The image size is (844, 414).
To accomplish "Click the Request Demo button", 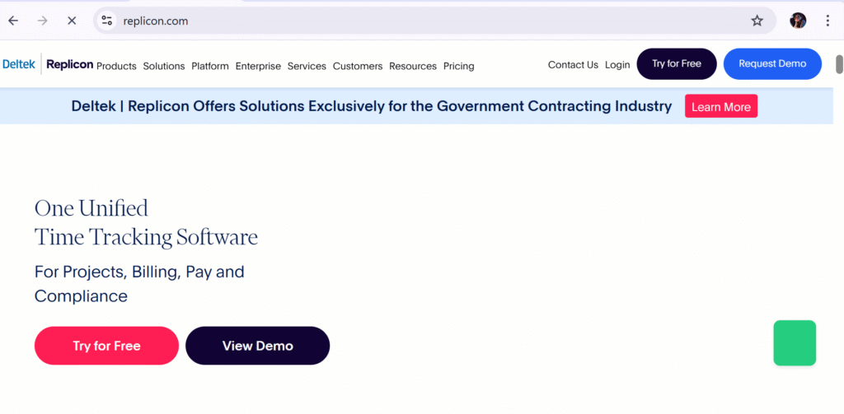I will pyautogui.click(x=772, y=64).
